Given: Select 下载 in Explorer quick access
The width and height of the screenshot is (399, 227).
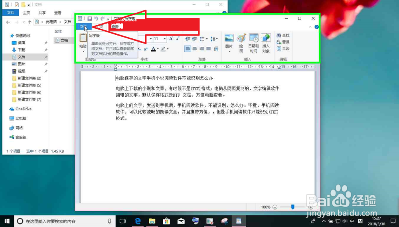Looking at the screenshot, I should 22,50.
